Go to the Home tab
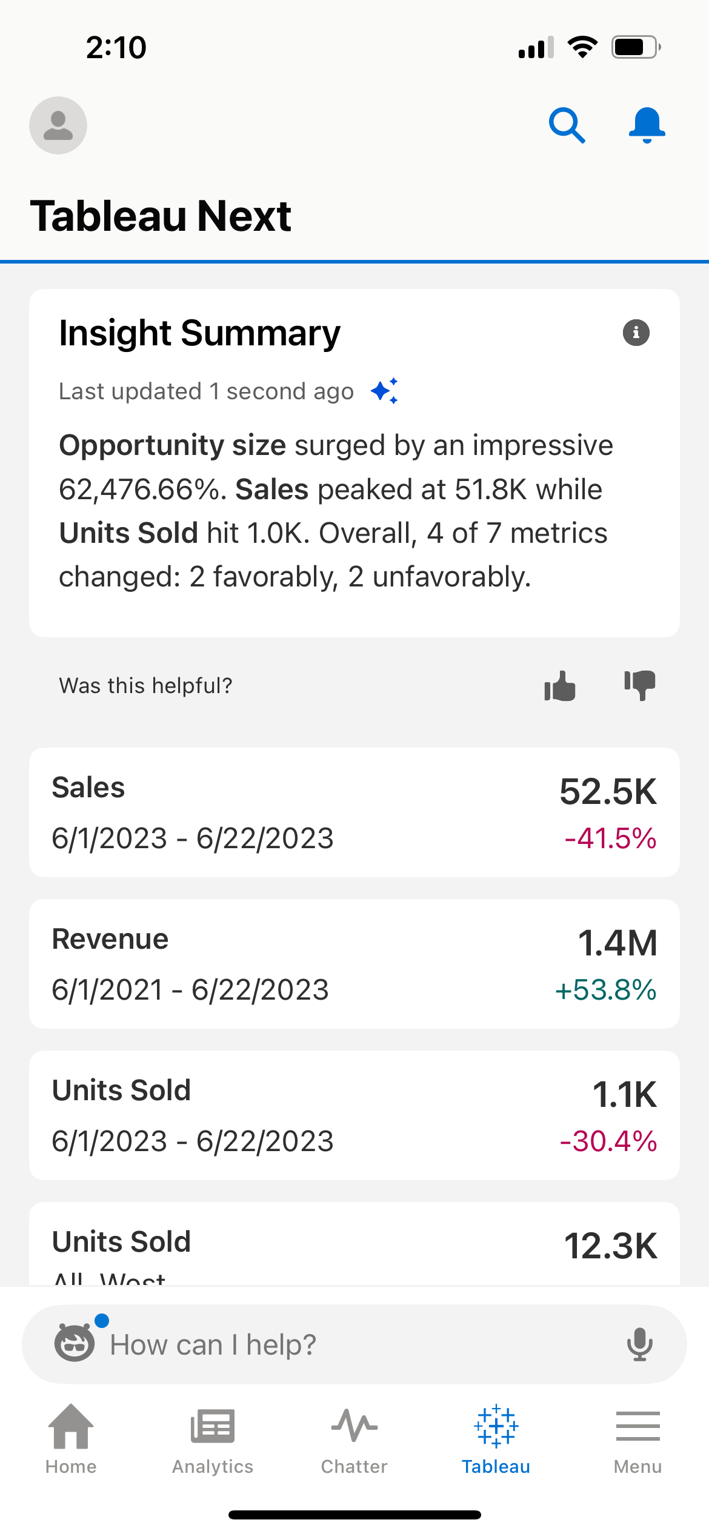Screen dimensions: 709x1534 tap(71, 1439)
